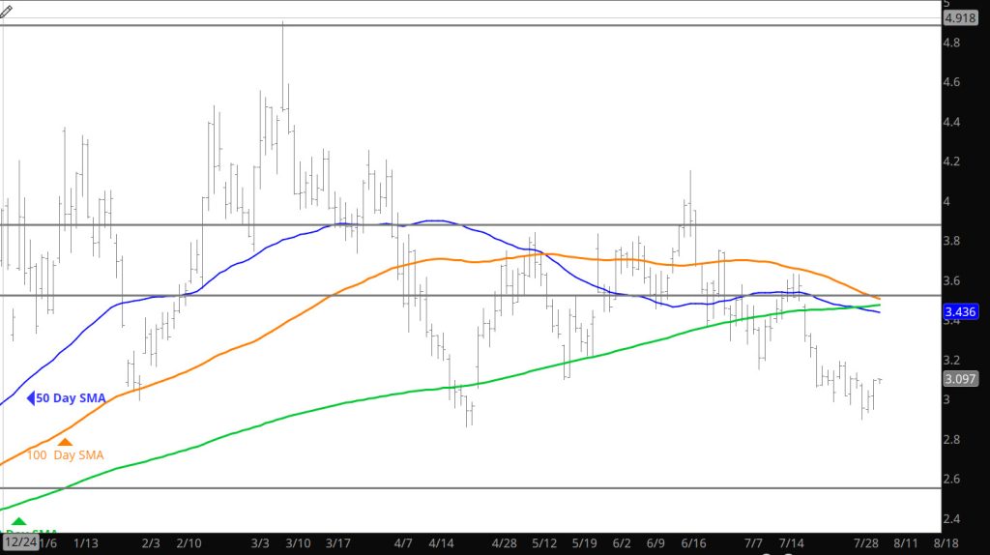
Task: Click the 3.8 price level label
Action: coord(951,241)
